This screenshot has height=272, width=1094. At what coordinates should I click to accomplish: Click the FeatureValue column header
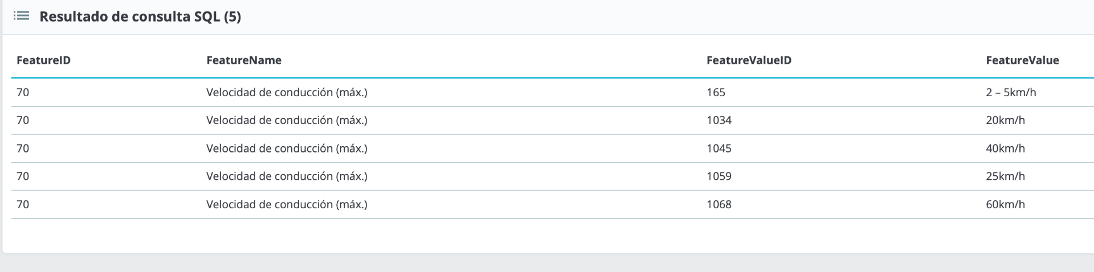(x=1022, y=60)
